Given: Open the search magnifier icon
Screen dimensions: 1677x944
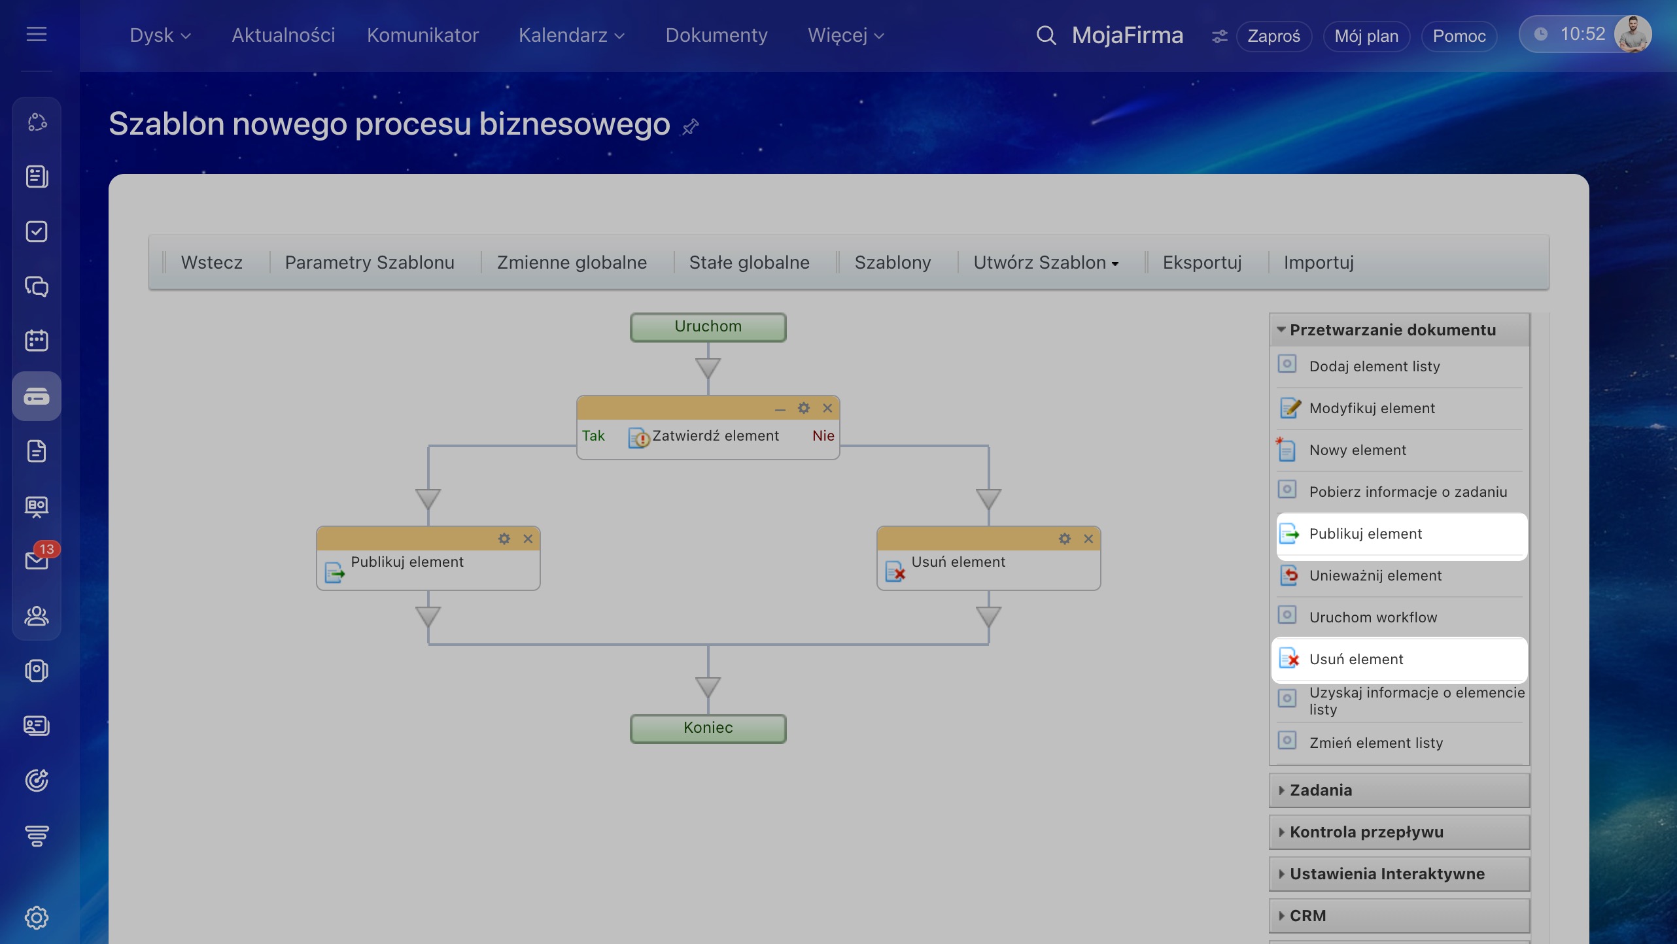Looking at the screenshot, I should click(1046, 35).
